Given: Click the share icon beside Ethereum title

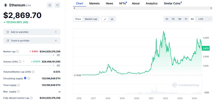Looking at the screenshot, I should click(x=57, y=5).
